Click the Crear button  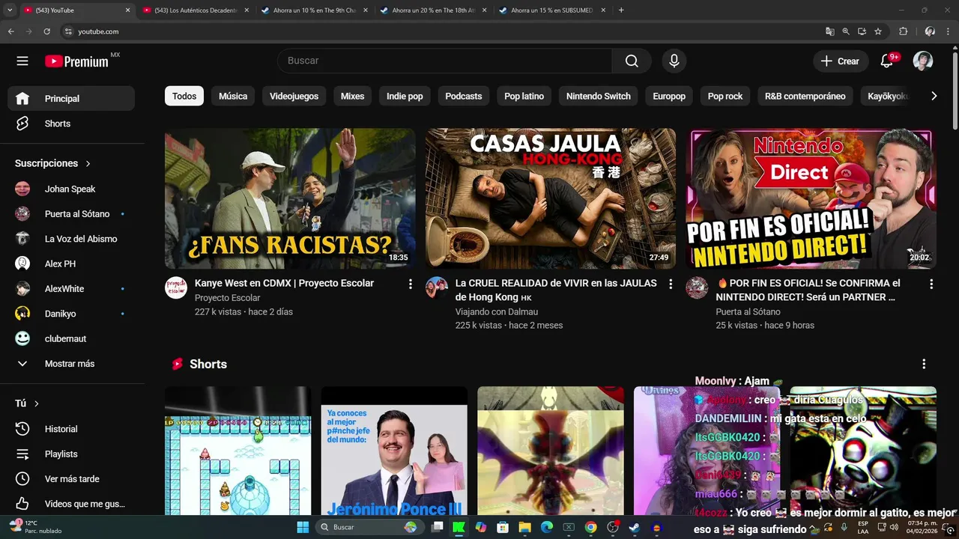(x=841, y=61)
